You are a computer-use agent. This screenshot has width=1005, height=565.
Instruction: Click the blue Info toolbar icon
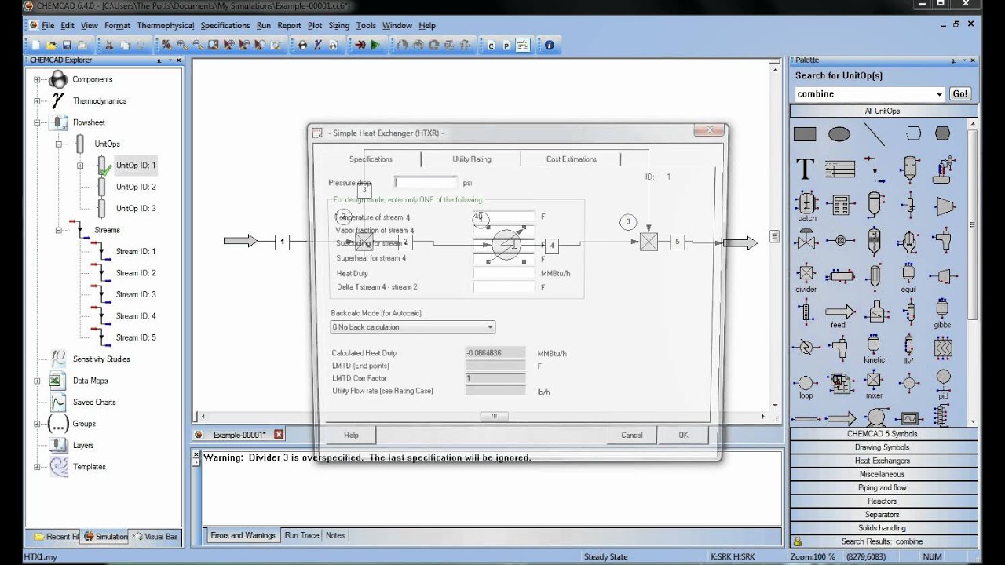click(549, 46)
